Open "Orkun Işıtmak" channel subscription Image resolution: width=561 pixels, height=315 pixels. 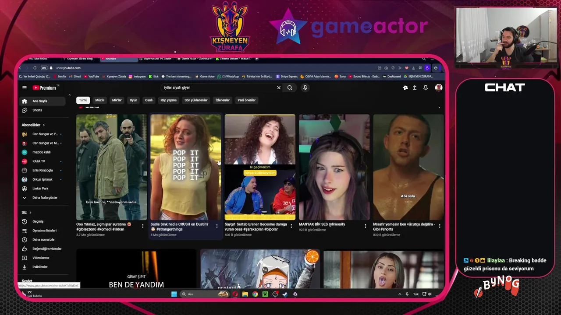coord(43,179)
